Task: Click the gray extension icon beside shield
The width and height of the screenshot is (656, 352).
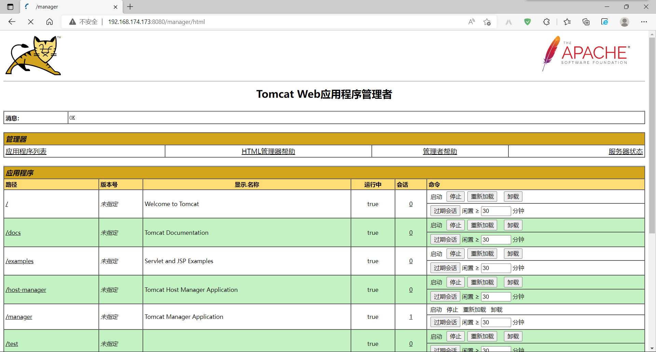Action: 509,22
